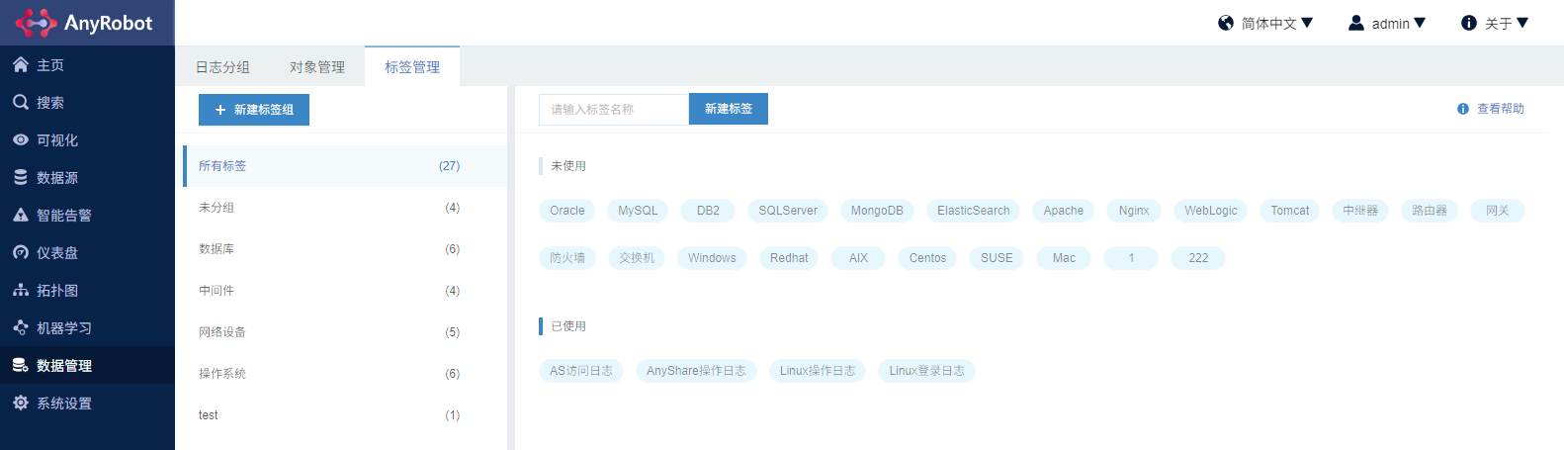Image resolution: width=1564 pixels, height=450 pixels.
Task: Open data source stack icon
Action: pos(21,178)
